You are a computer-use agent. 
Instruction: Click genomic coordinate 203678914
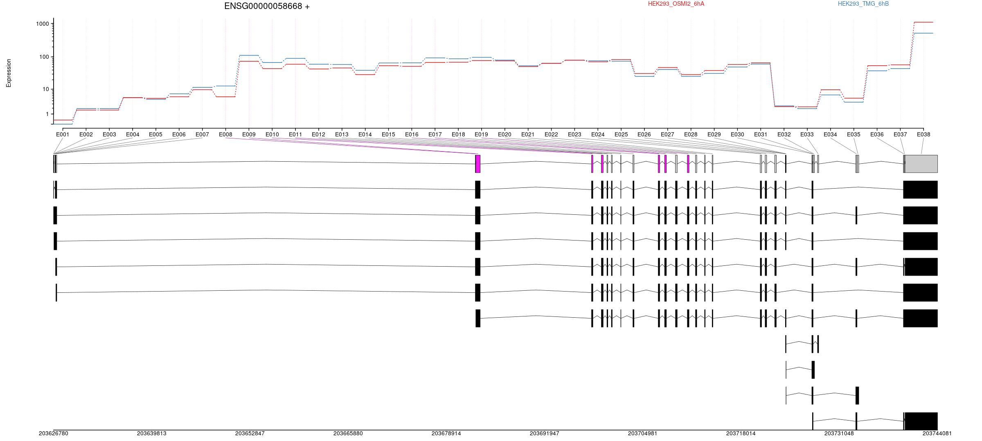tap(446, 434)
